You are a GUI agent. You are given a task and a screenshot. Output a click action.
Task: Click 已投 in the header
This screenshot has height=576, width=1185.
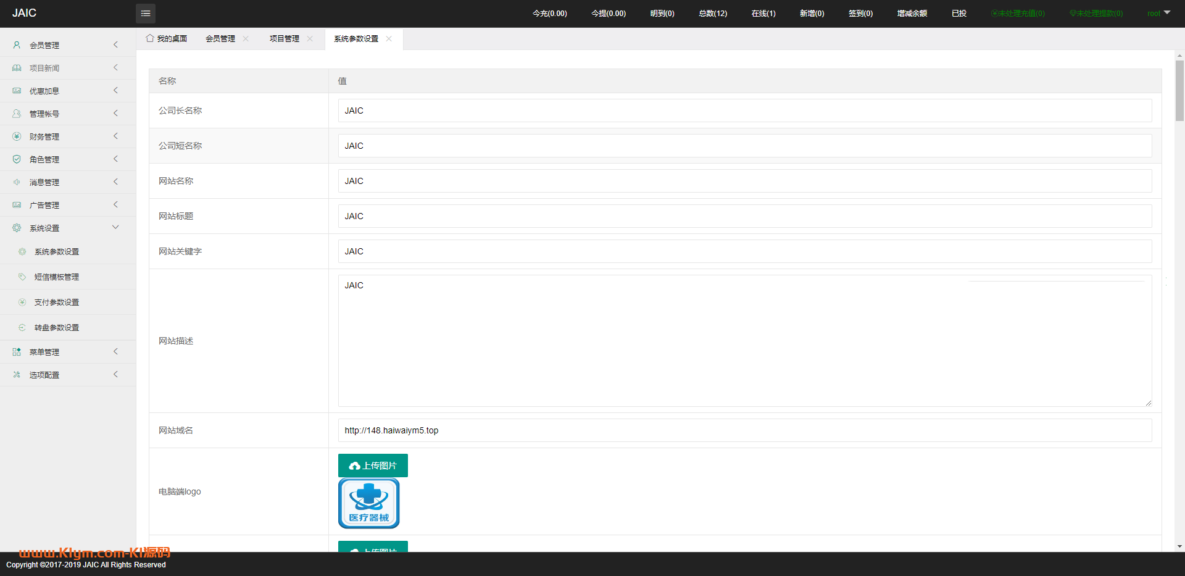(959, 14)
